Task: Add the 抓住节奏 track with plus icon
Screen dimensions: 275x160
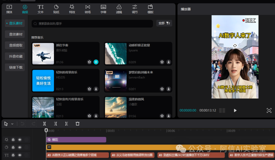Action: pos(96,62)
